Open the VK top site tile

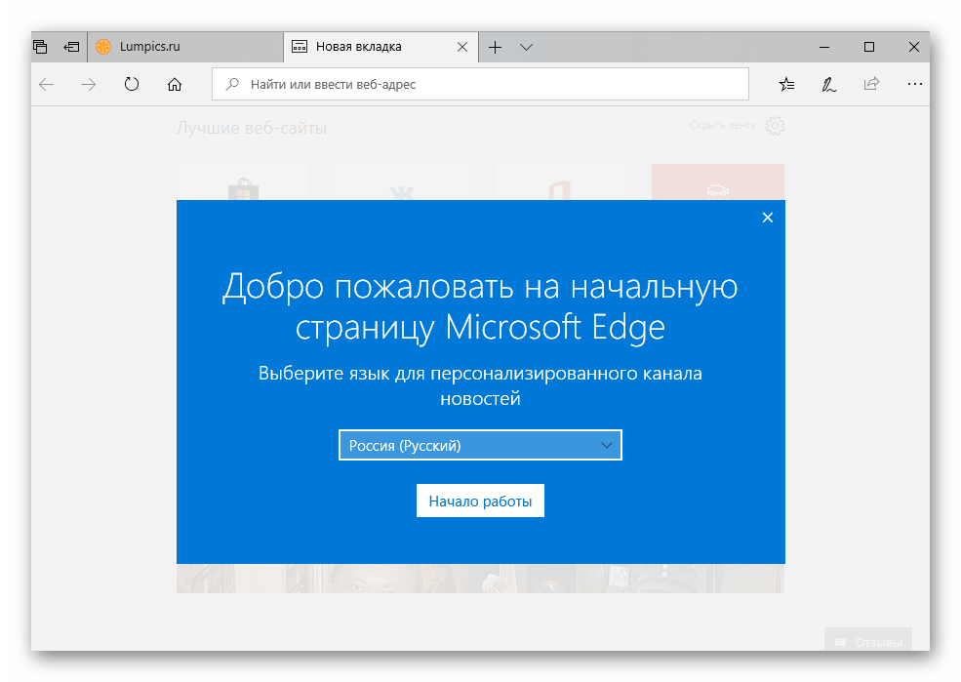click(x=401, y=186)
